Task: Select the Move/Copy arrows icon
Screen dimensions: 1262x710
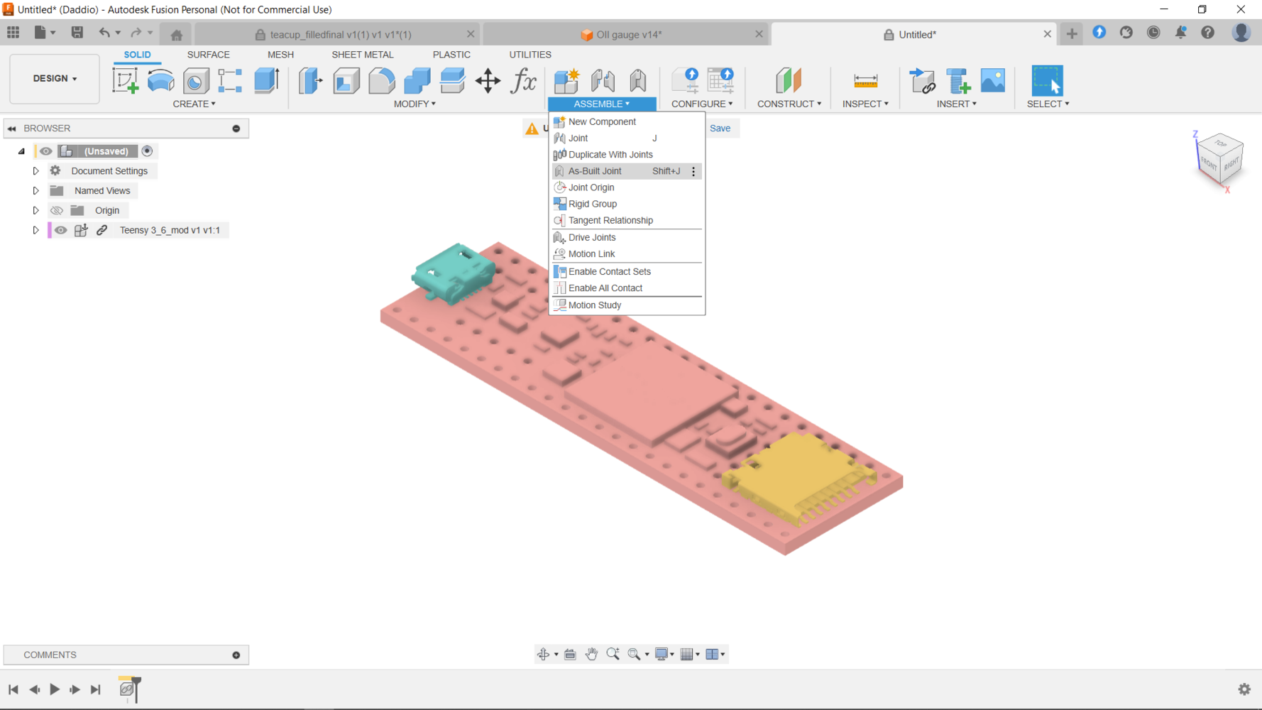Action: tap(488, 81)
